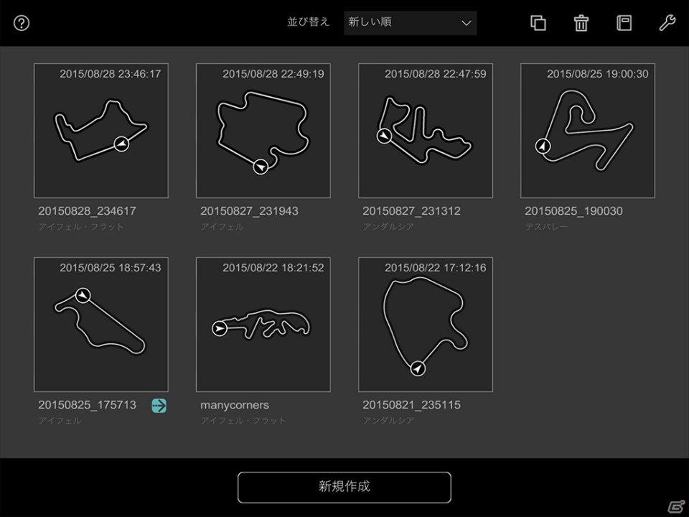This screenshot has height=517, width=689.
Task: Click the アイフェル label under 20150825_175713
Action: tap(60, 421)
